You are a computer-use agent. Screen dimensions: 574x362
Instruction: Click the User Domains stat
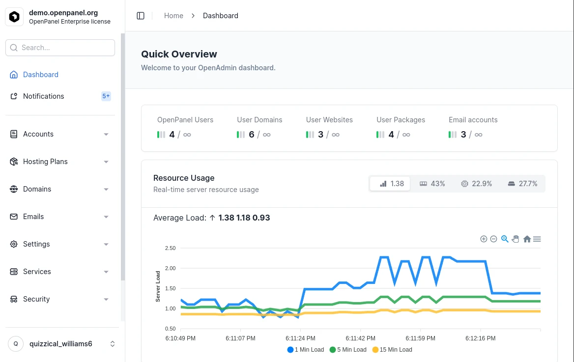pyautogui.click(x=259, y=127)
